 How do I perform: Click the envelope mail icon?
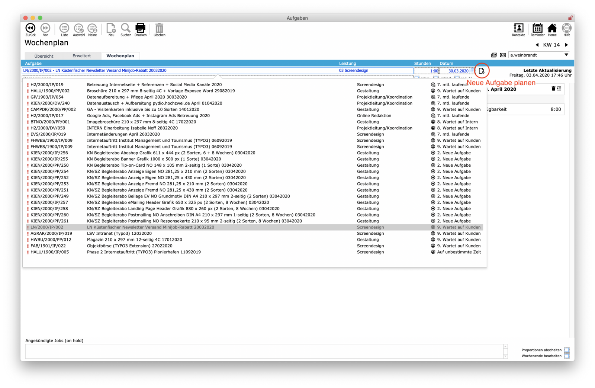pyautogui.click(x=503, y=55)
